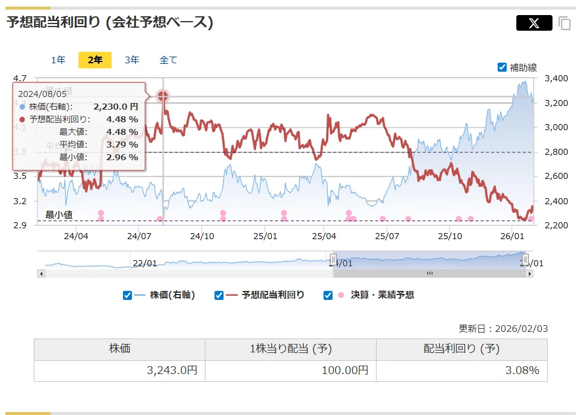Click the 株価(右軸) legend label
Viewport: 579px width, 415px height.
coord(172,295)
